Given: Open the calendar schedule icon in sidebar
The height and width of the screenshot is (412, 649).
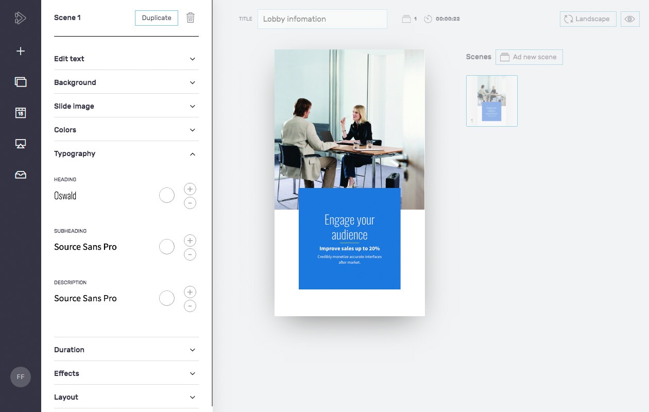Looking at the screenshot, I should click(x=21, y=113).
